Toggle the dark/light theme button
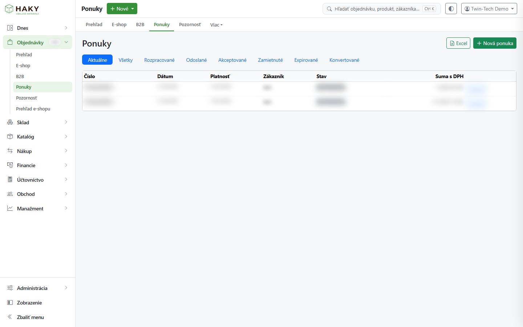 point(451,9)
